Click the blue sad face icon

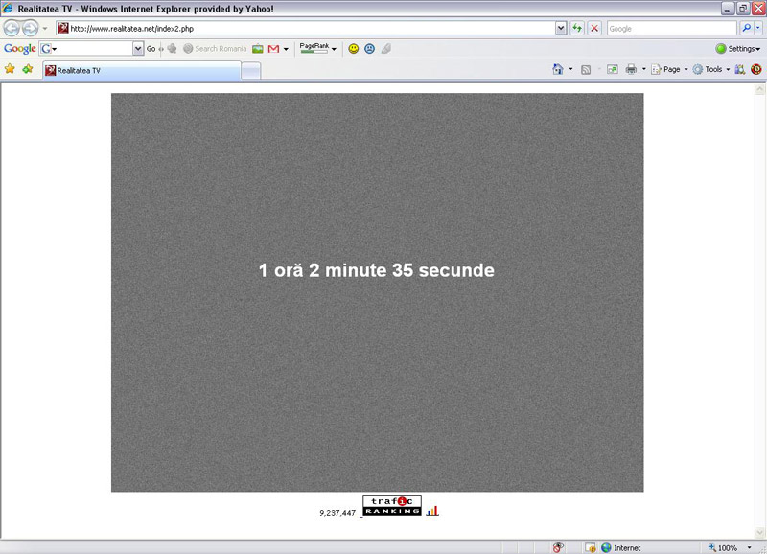point(370,49)
